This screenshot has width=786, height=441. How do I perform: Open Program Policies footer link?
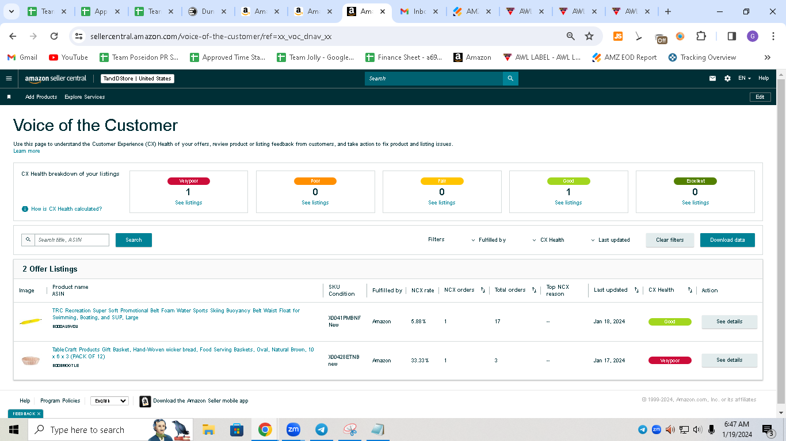[60, 401]
